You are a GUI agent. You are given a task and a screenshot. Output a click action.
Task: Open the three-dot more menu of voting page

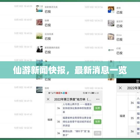[98, 99]
